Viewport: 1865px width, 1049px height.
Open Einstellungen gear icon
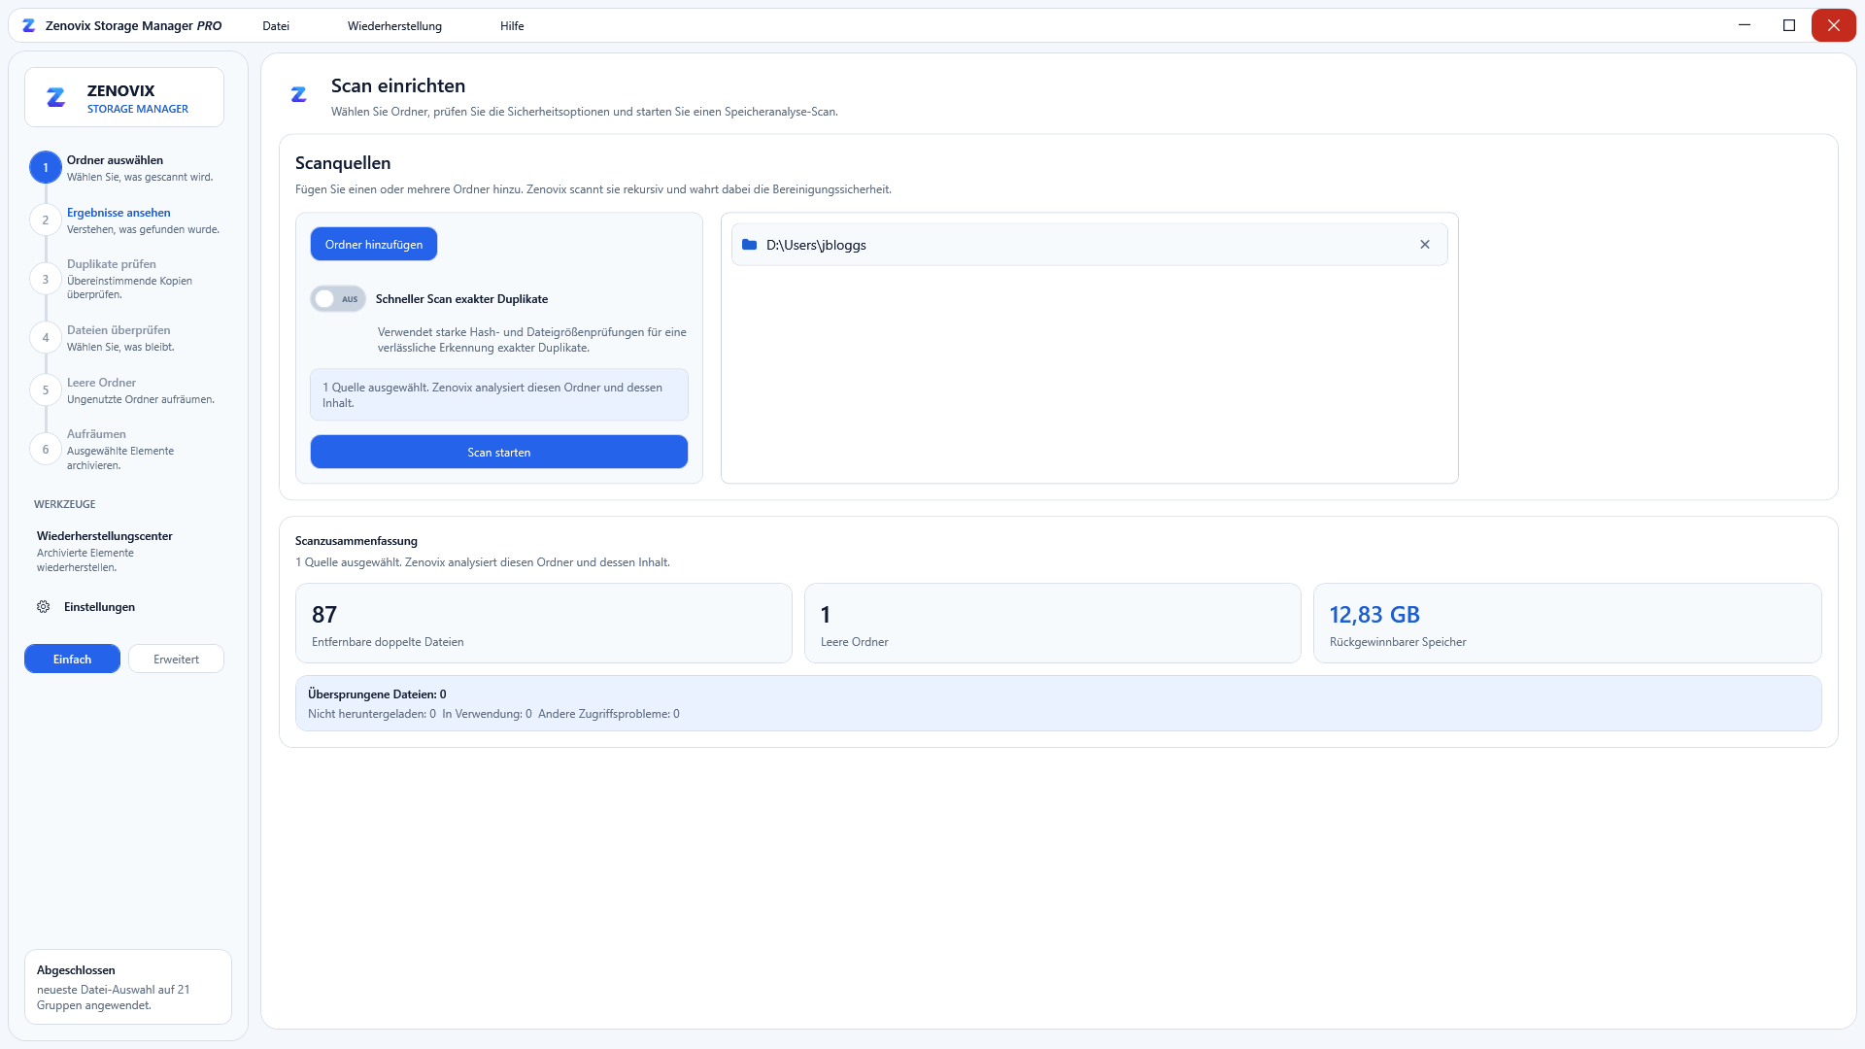pyautogui.click(x=44, y=607)
